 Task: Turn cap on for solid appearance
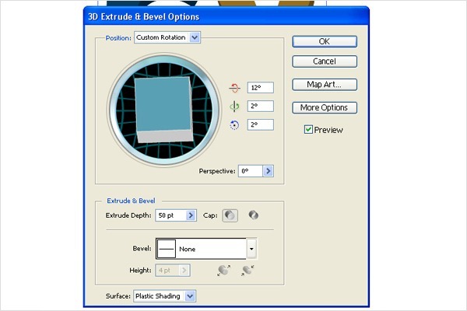click(230, 215)
